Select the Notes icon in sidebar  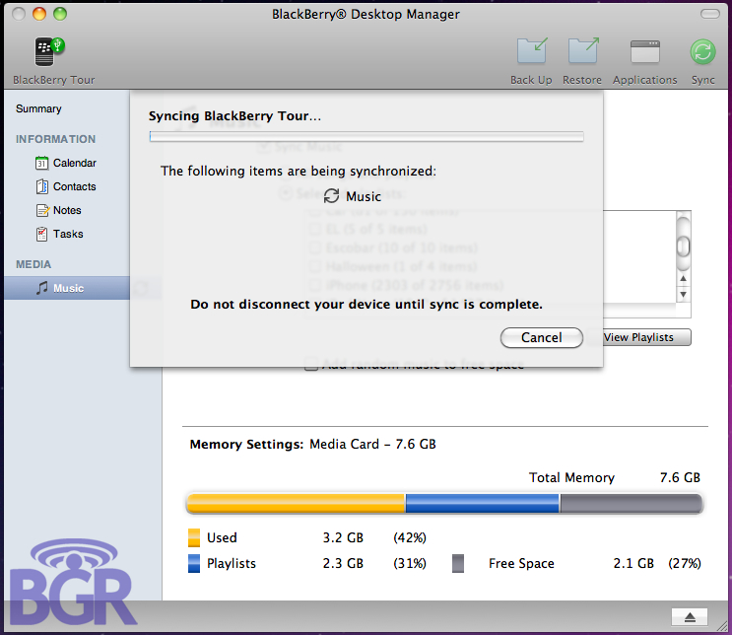(42, 210)
